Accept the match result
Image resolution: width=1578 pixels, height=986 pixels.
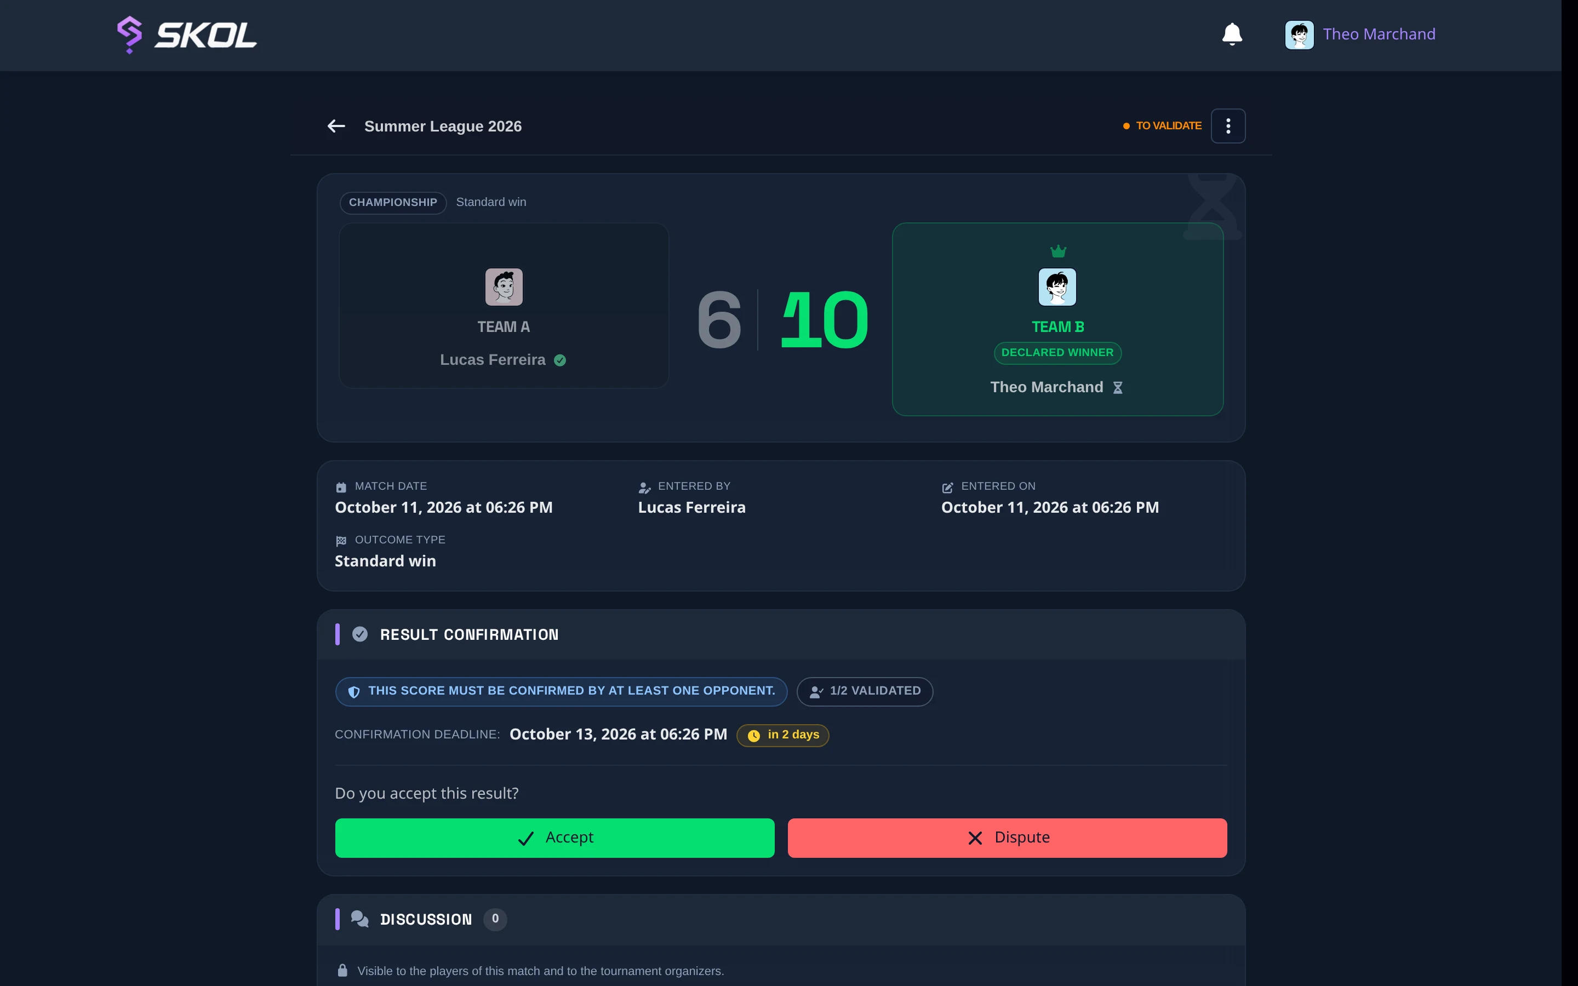click(554, 838)
